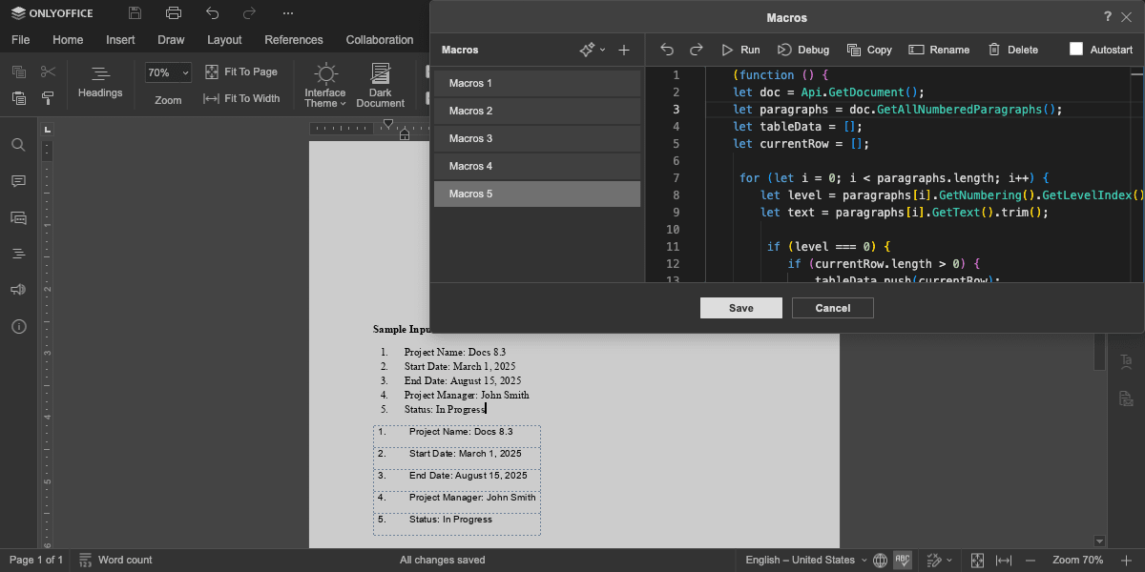Image resolution: width=1145 pixels, height=572 pixels.
Task: Click Redo arrow in the Macros editor toolbar
Action: 697,50
